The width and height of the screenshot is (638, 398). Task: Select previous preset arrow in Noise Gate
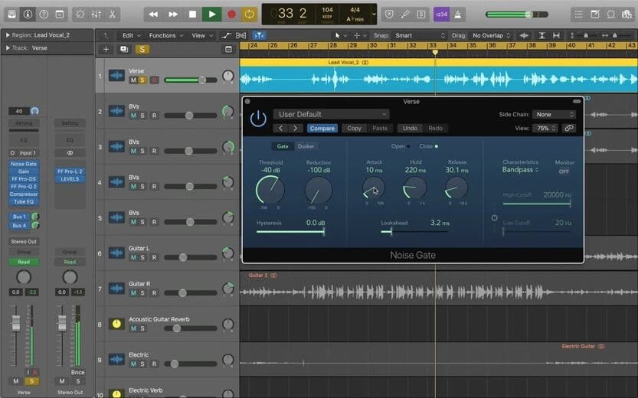[x=280, y=128]
